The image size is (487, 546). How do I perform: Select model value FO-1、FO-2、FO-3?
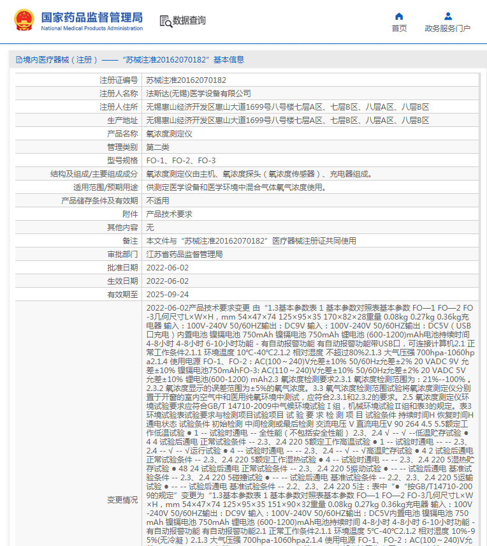click(x=181, y=161)
